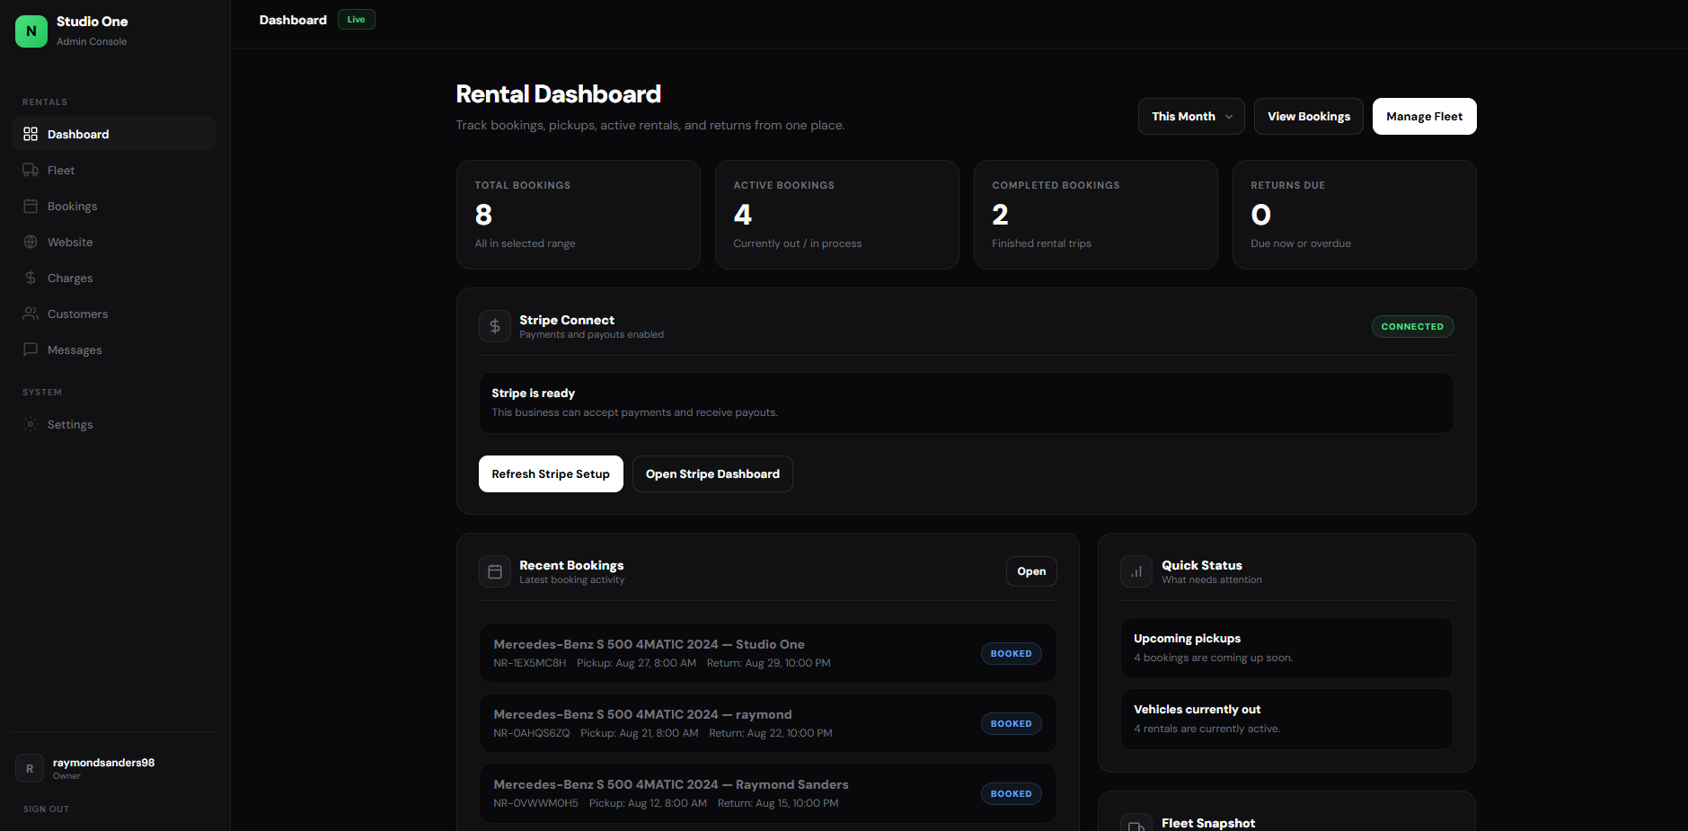Click the Charges dollar icon in the sidebar
The image size is (1688, 831).
coord(31,278)
